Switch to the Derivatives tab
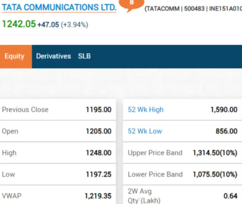This screenshot has width=242, height=204. click(x=53, y=56)
